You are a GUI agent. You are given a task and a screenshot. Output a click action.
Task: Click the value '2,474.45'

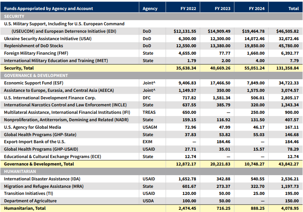point(187,208)
